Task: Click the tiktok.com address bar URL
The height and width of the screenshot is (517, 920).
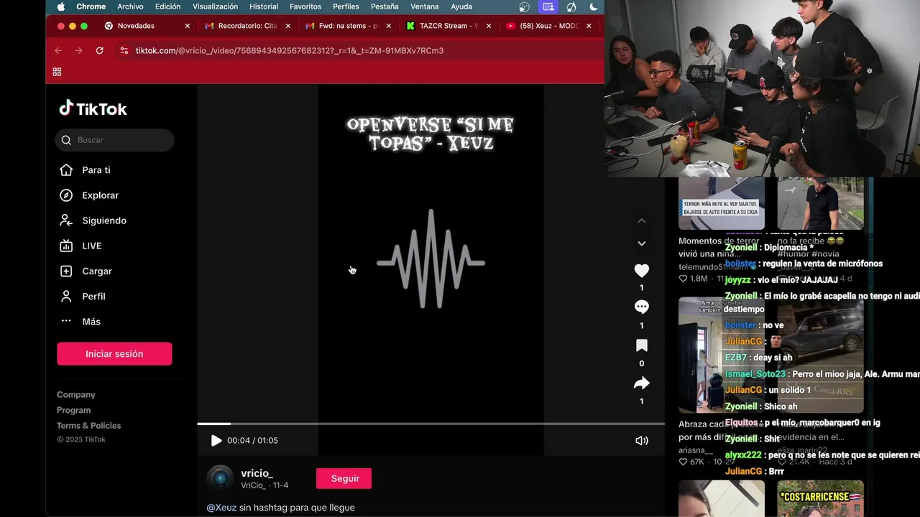Action: [290, 51]
